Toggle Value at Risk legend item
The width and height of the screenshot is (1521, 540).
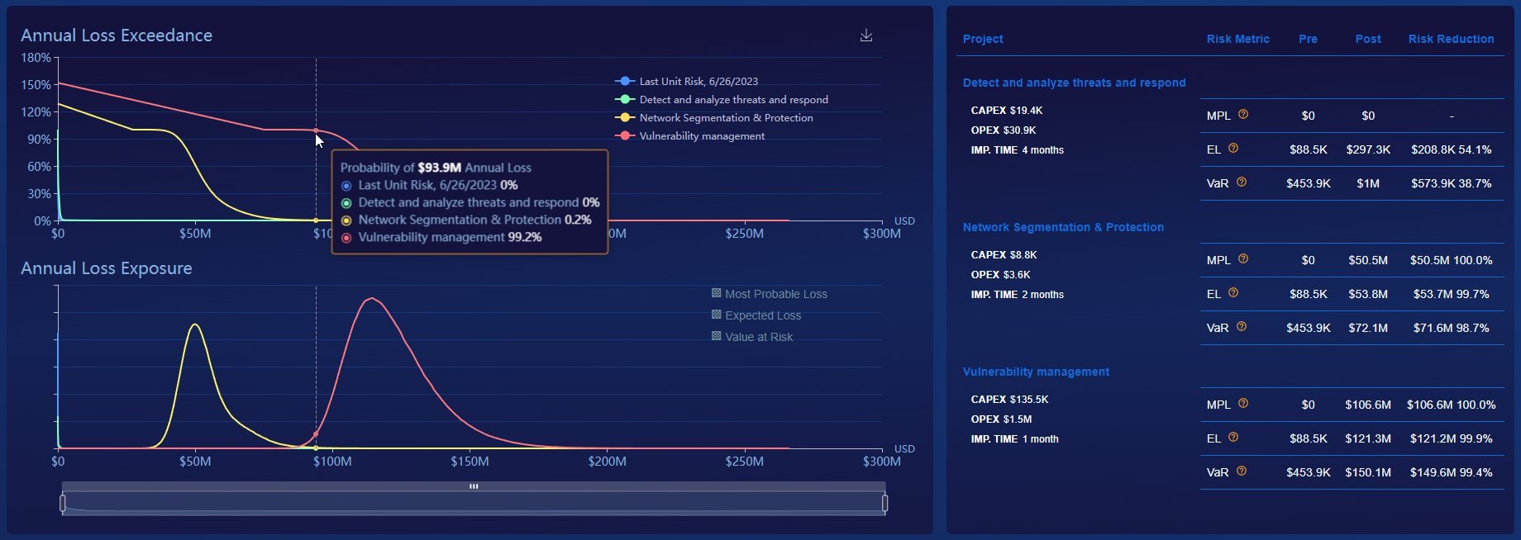click(751, 337)
